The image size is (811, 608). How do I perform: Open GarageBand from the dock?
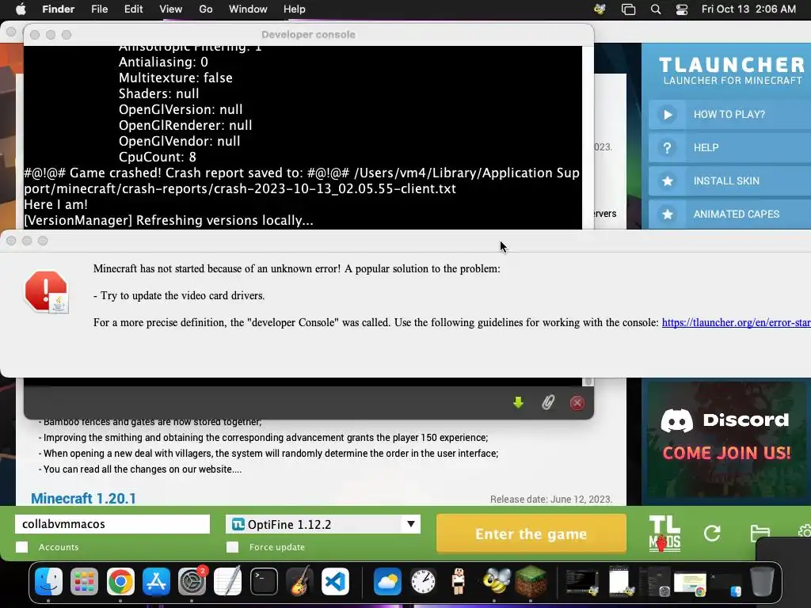click(x=299, y=581)
